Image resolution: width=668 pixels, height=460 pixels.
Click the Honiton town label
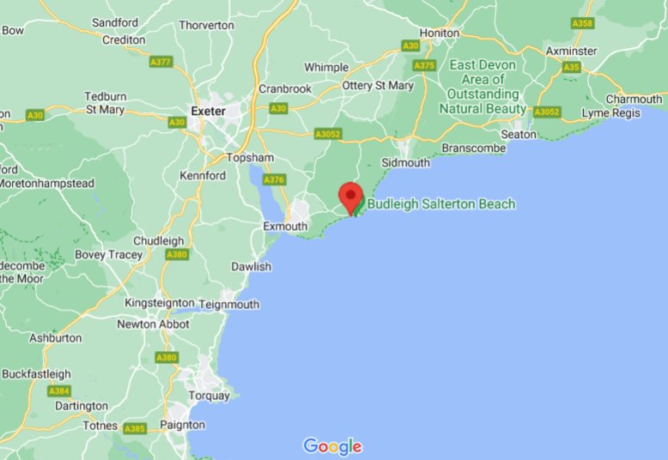[x=440, y=33]
